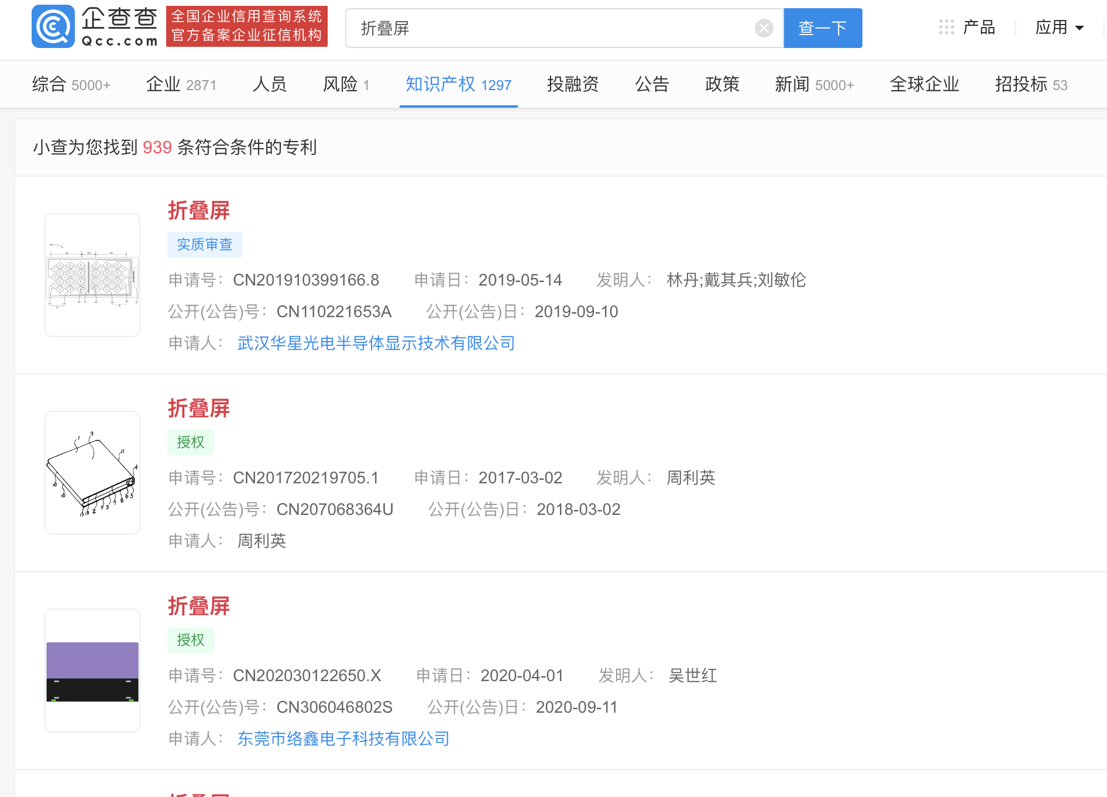This screenshot has height=797, width=1107.
Task: Click application date 2019-05-14
Action: (x=520, y=280)
